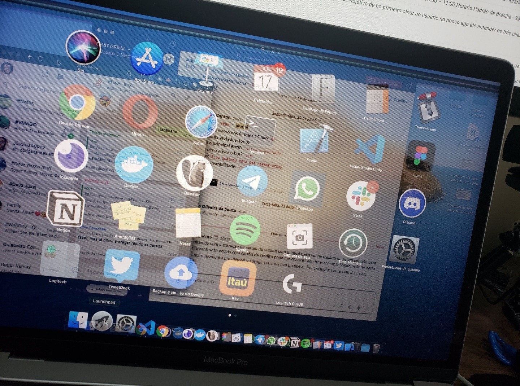This screenshot has width=520, height=386.
Task: Open the Twitter bird icon in Dock
Action: 338,345
